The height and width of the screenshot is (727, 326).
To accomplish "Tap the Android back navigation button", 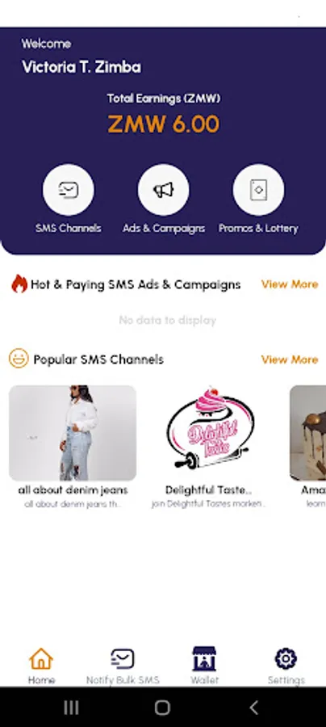I will (253, 707).
